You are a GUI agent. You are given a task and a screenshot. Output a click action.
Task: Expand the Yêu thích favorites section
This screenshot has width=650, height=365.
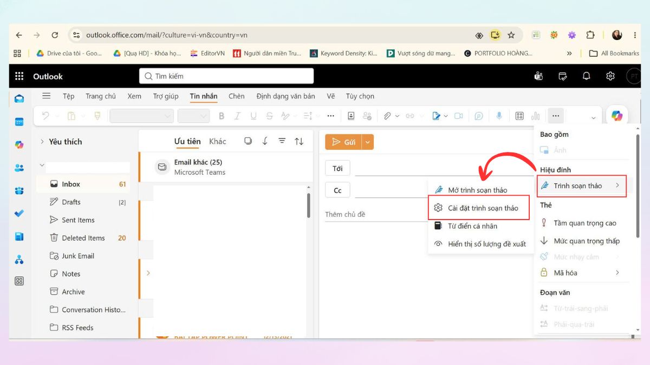pyautogui.click(x=42, y=142)
